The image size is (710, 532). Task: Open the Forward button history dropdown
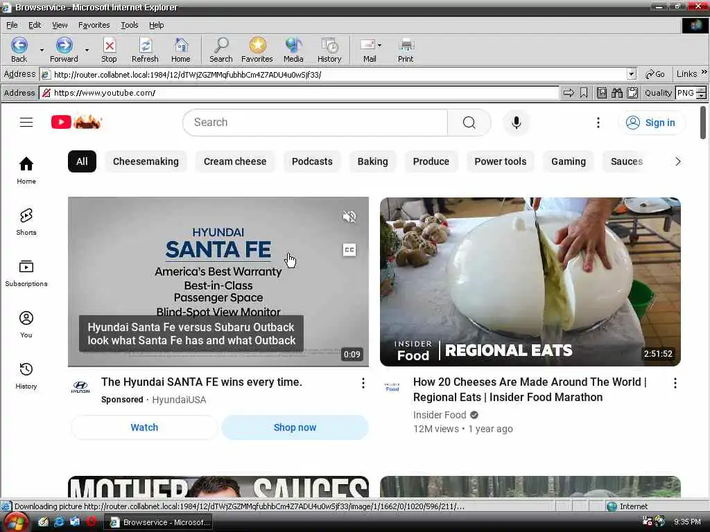87,50
